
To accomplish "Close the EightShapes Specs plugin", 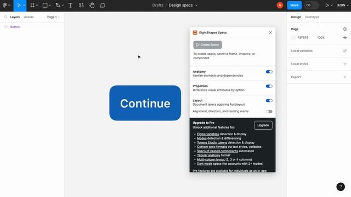I will tap(270, 33).
